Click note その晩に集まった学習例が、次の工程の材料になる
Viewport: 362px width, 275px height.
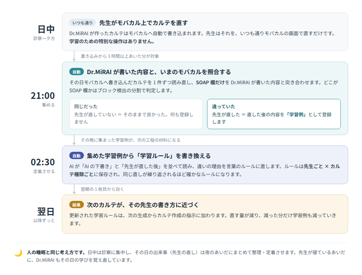pyautogui.click(x=131, y=140)
